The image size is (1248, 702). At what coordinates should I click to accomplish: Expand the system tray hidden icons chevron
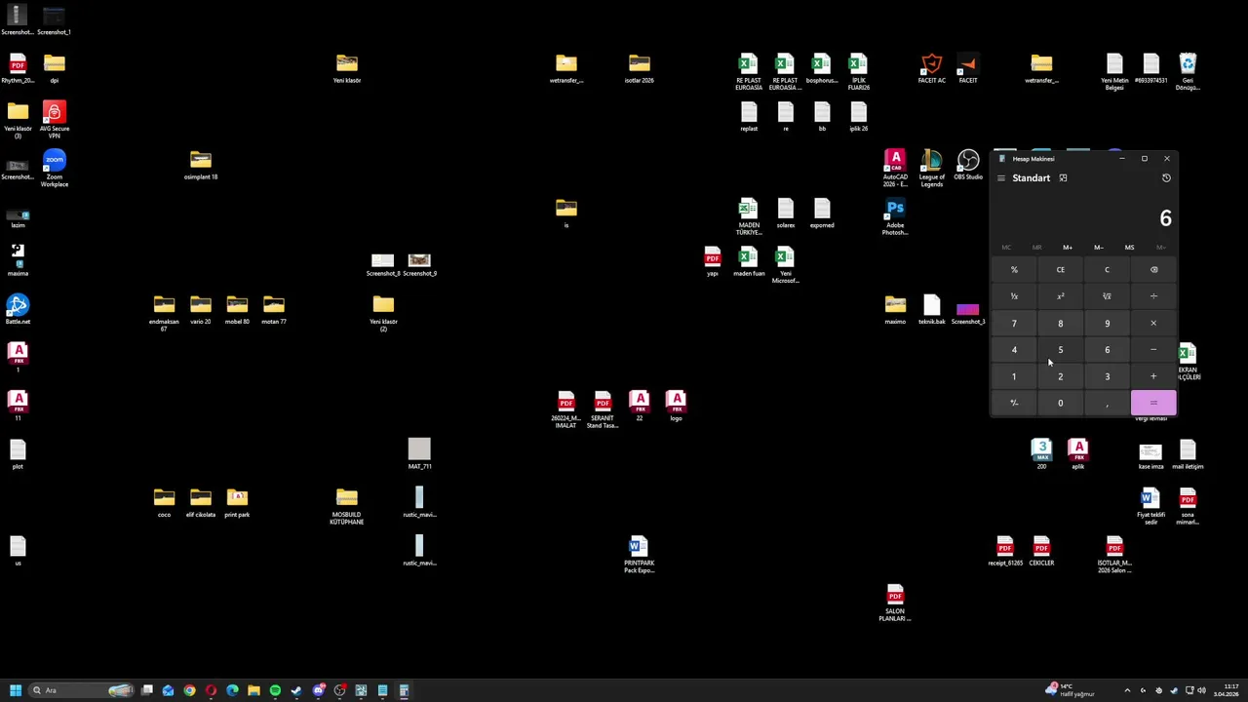tap(1127, 690)
